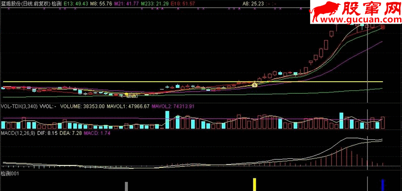This screenshot has width=402, height=191.
Task: Click the MACD(12,26,9) indicator name
Action: [18, 133]
